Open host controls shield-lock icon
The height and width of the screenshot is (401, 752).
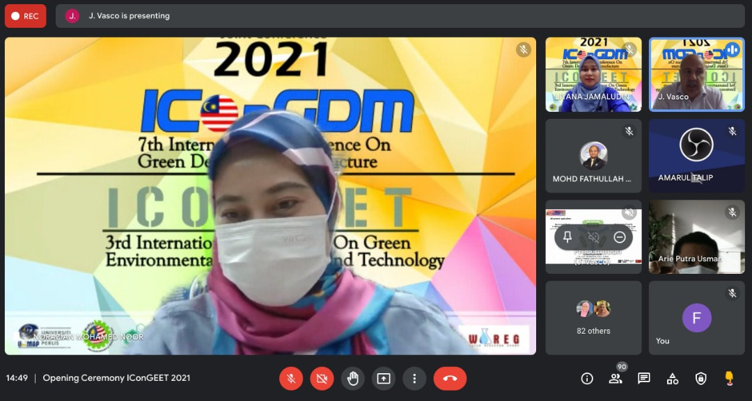click(x=701, y=378)
